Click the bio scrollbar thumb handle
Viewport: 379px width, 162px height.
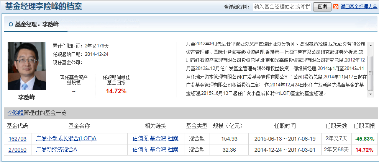[371, 73]
